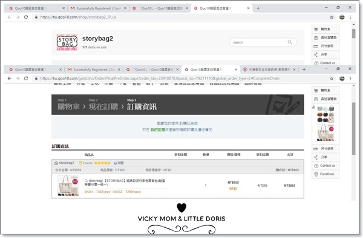Open size reference in lower window sidebar

coord(325,149)
